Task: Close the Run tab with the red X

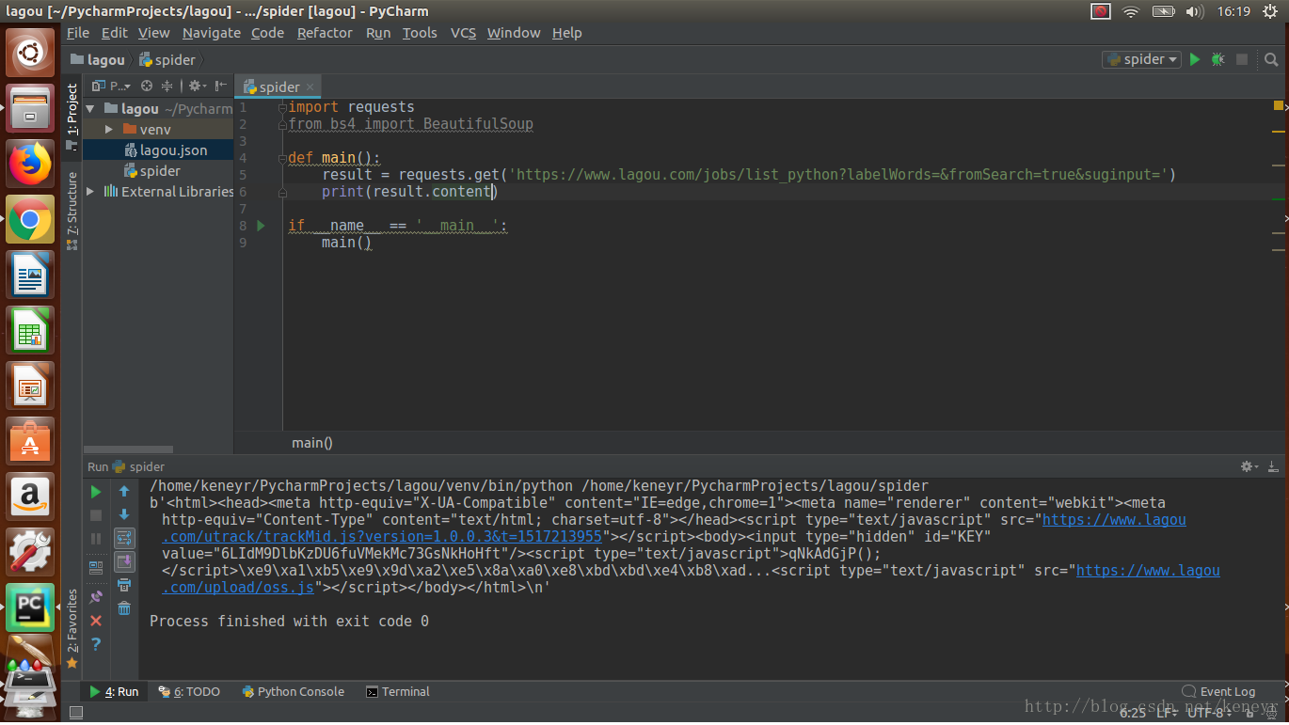Action: [x=96, y=621]
